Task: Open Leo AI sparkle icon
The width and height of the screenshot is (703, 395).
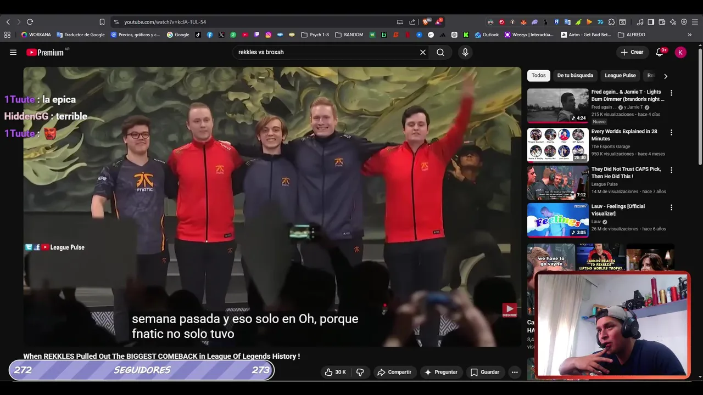Action: (x=673, y=22)
